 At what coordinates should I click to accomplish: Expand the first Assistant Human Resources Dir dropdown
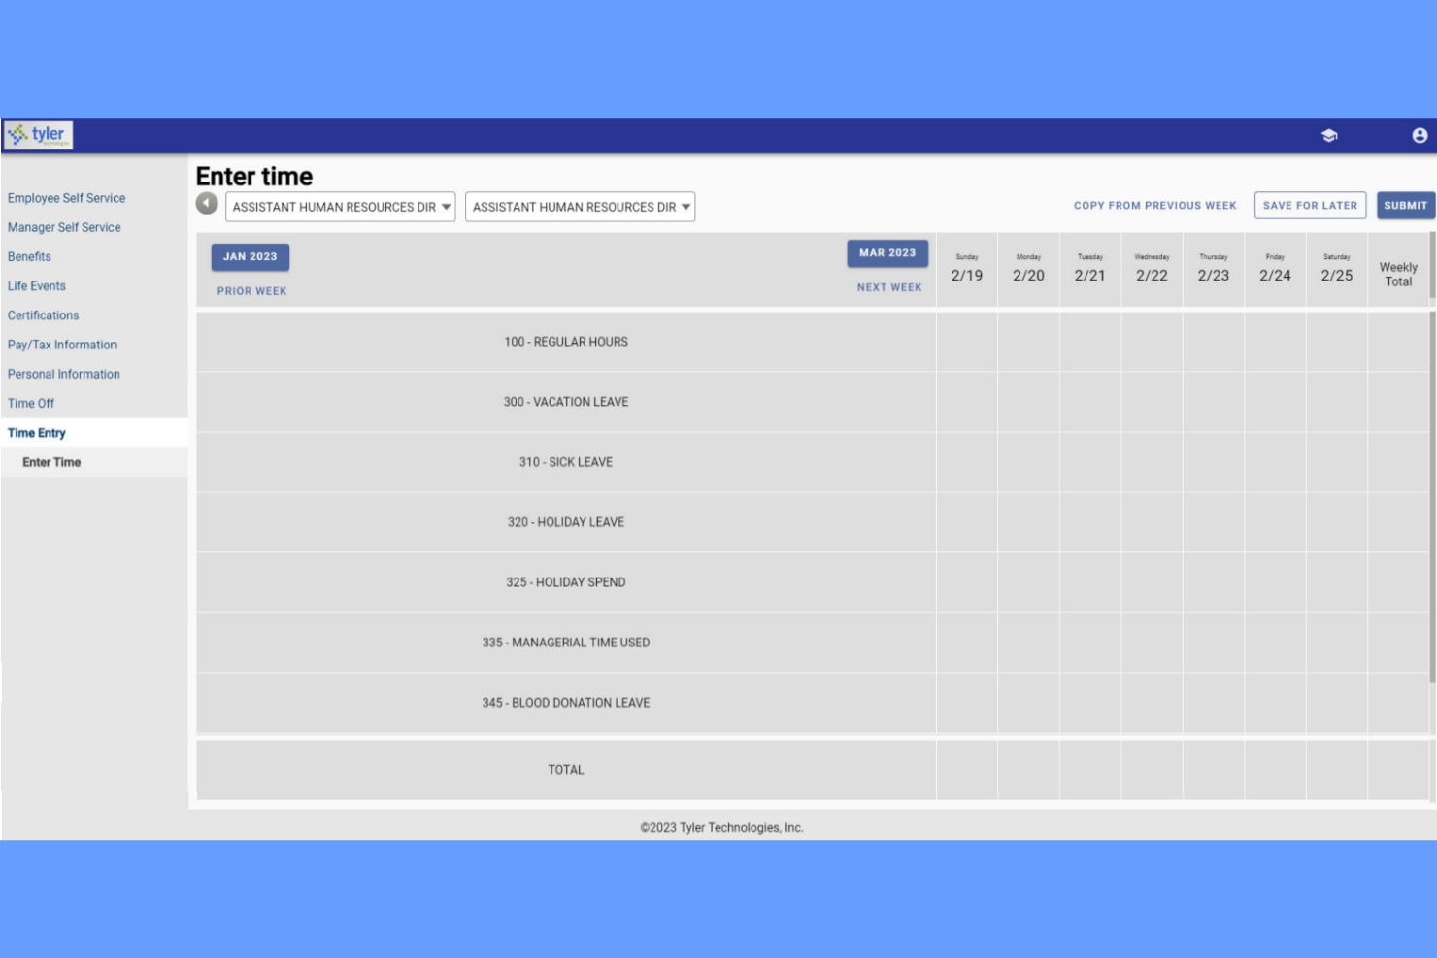click(339, 207)
